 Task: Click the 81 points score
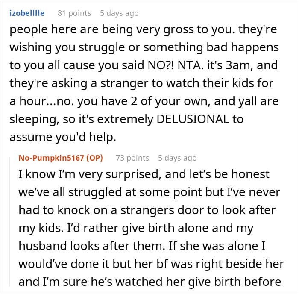point(74,13)
